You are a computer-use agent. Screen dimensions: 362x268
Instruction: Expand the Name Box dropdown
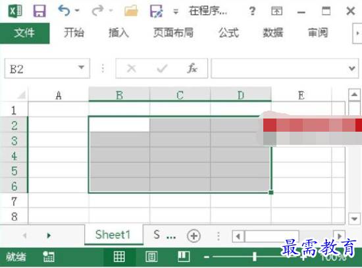(81, 67)
